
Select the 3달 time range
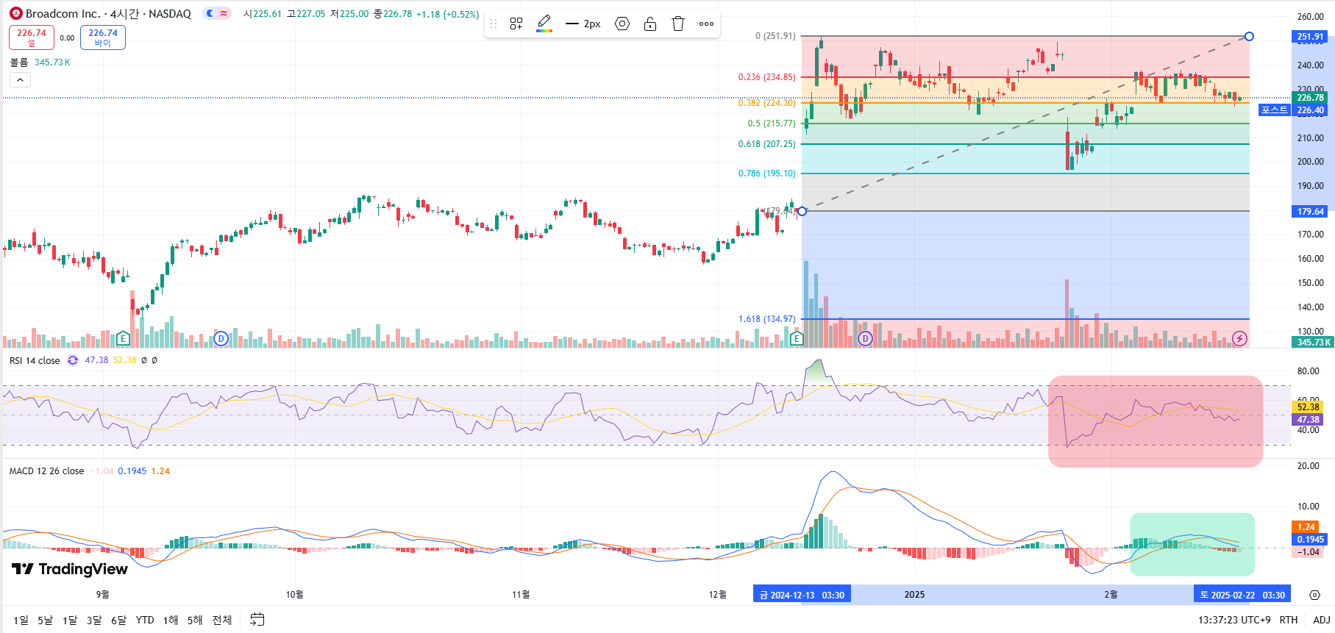(94, 620)
